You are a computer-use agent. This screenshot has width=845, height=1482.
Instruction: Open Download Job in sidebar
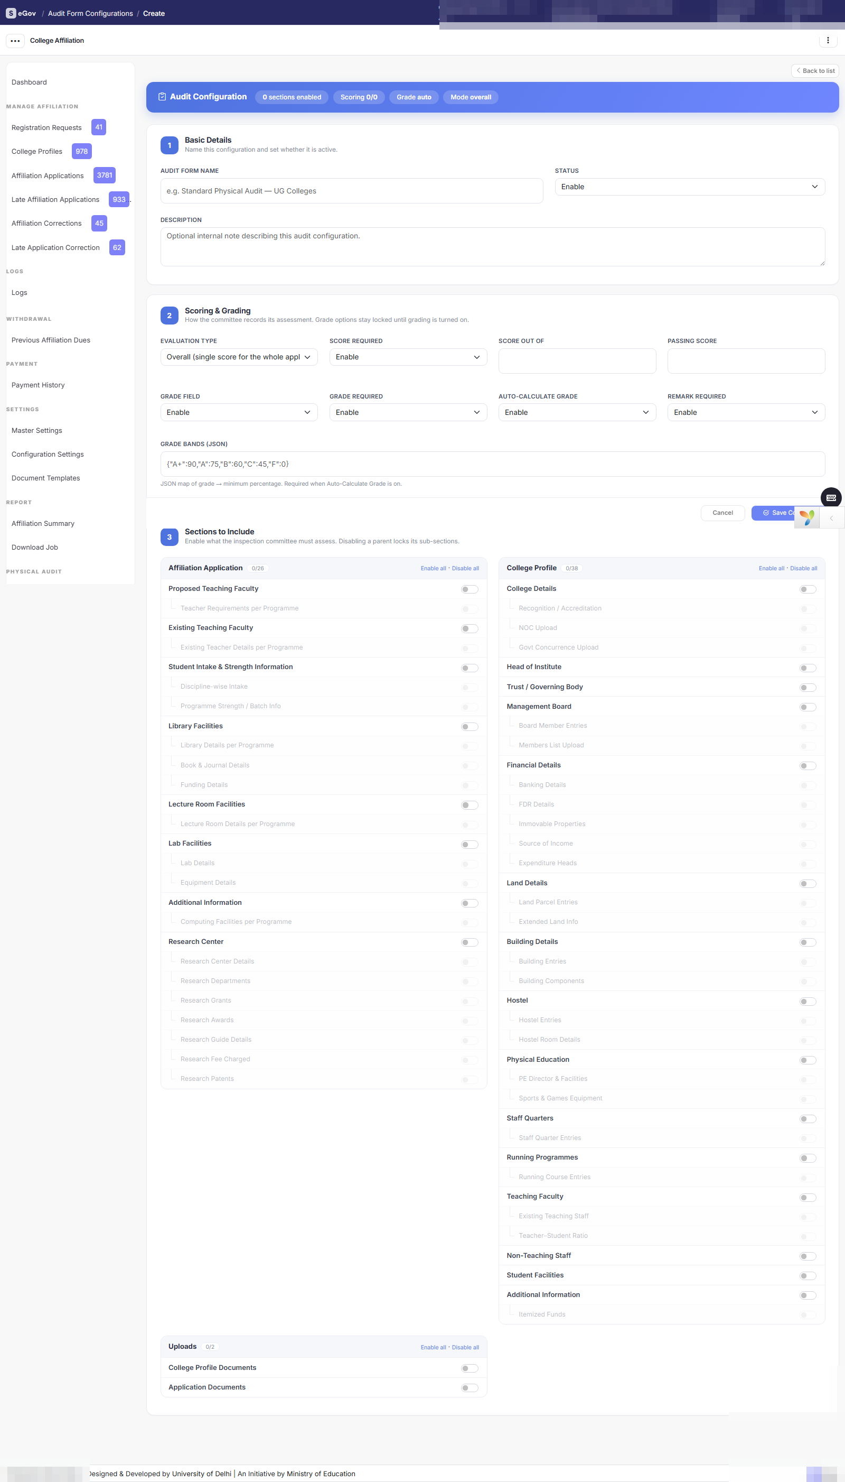35,547
